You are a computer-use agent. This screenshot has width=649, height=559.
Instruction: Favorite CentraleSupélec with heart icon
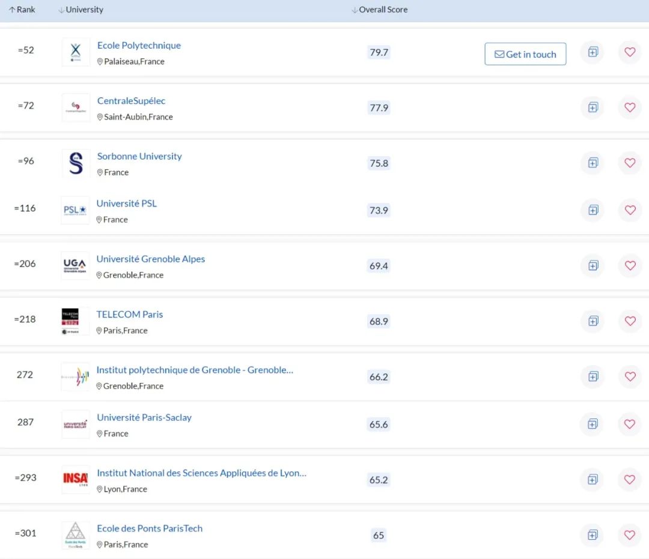[630, 107]
